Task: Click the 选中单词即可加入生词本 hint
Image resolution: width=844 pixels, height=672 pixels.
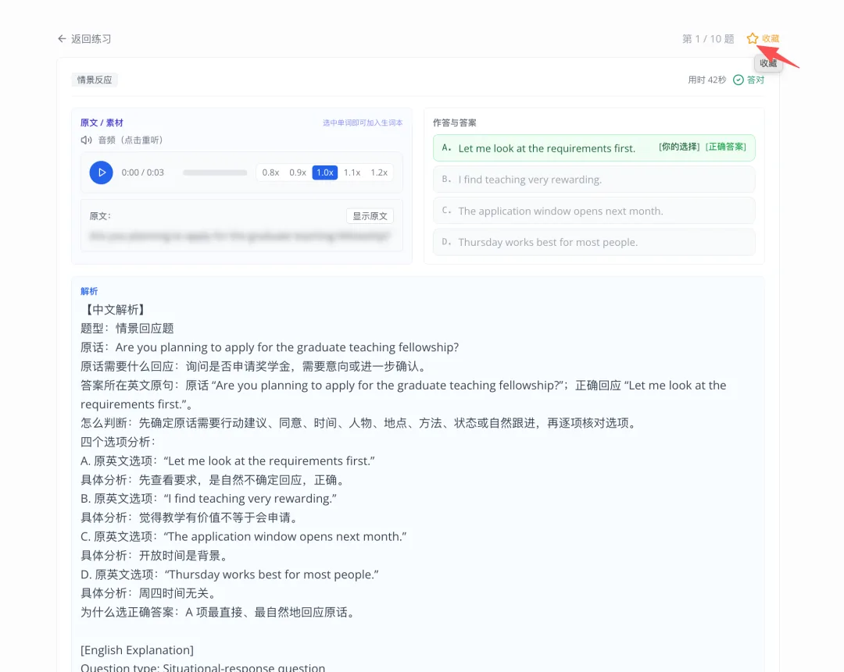Action: click(363, 123)
